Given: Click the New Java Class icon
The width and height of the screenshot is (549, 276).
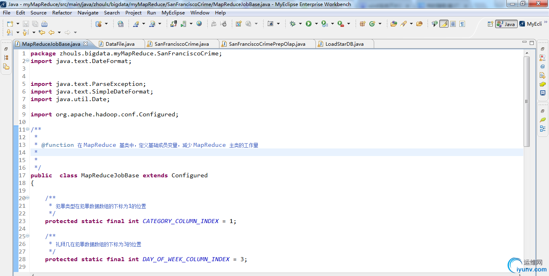Looking at the screenshot, I should click(x=372, y=24).
